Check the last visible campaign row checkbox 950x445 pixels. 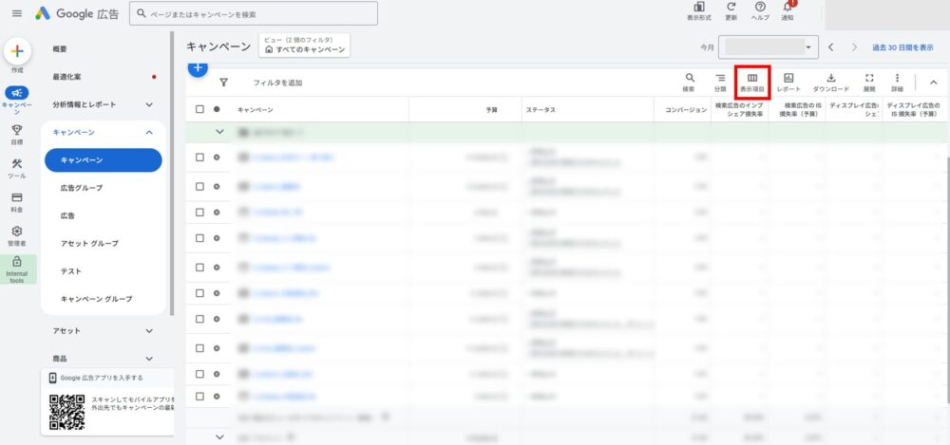[199, 395]
